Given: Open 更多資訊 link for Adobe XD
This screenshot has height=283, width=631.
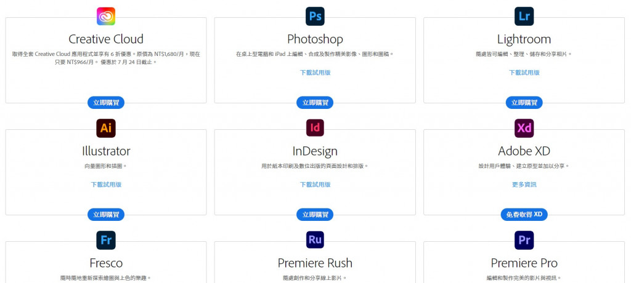Looking at the screenshot, I should tap(524, 185).
